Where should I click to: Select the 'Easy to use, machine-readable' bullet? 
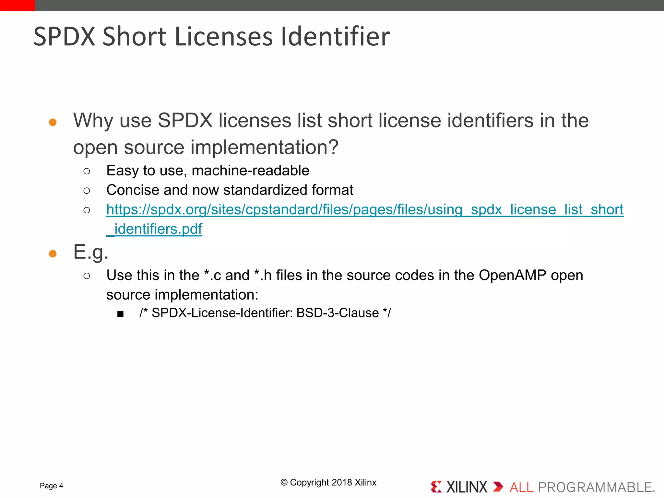[208, 171]
